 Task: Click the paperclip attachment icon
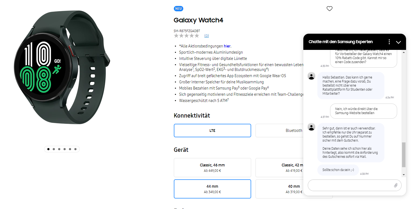point(396,185)
